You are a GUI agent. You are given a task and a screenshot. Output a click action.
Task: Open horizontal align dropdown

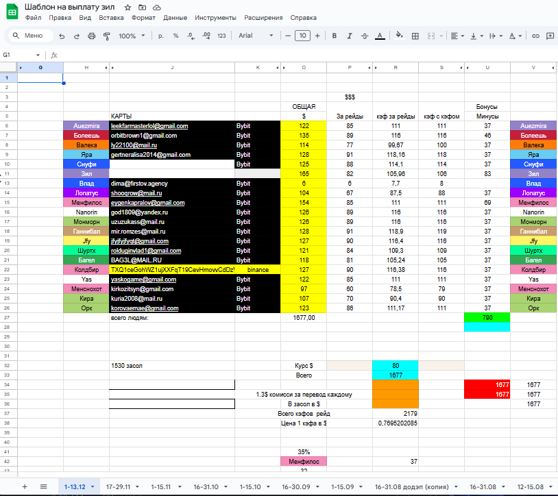[457, 36]
